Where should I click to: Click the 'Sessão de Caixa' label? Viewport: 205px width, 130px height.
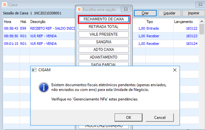coord(16,13)
